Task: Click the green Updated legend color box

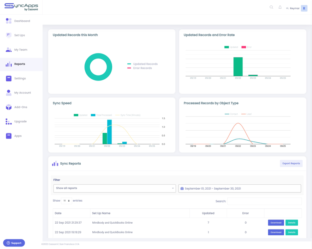Action: point(226,47)
